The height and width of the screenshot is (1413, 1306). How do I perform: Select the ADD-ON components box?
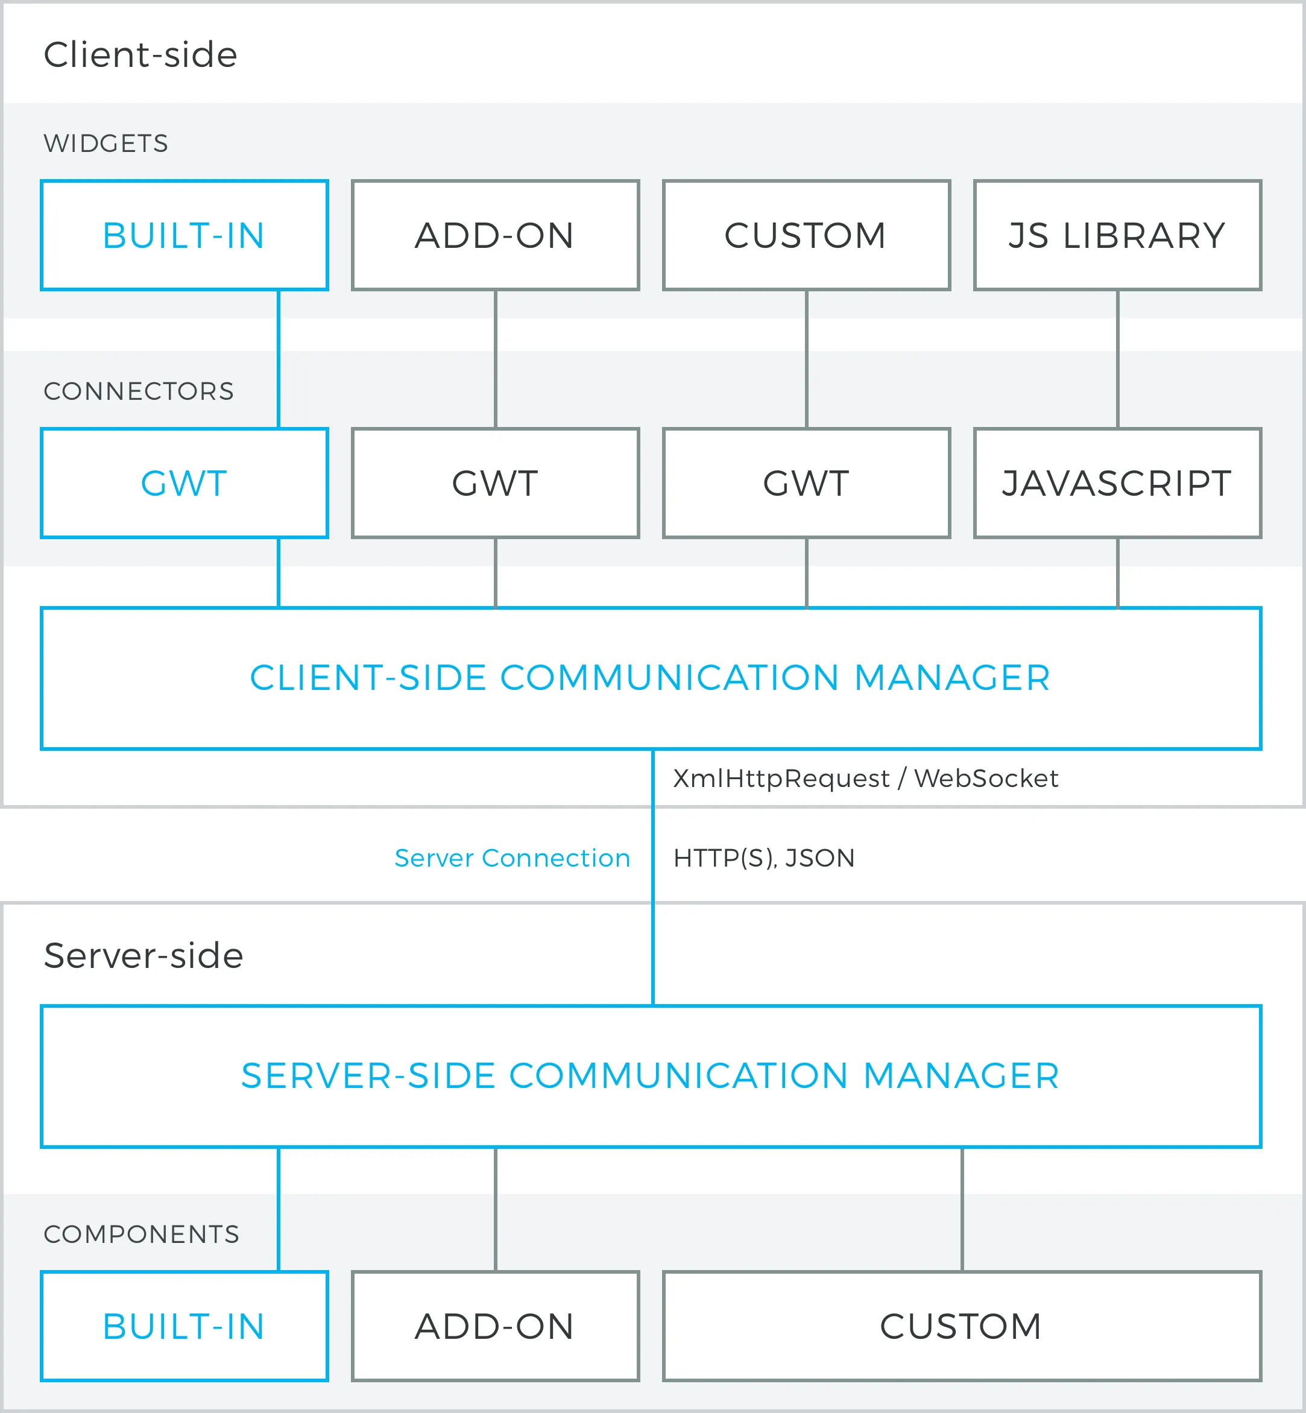pyautogui.click(x=496, y=1326)
